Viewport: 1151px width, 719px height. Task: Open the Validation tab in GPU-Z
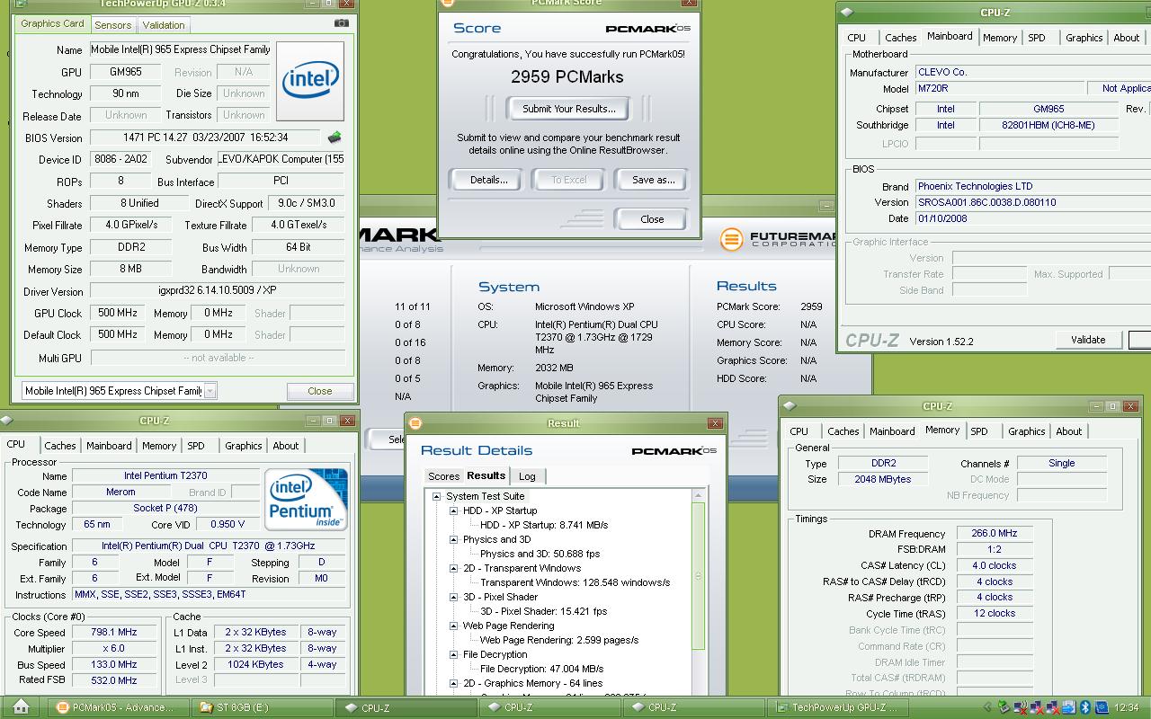tap(164, 25)
